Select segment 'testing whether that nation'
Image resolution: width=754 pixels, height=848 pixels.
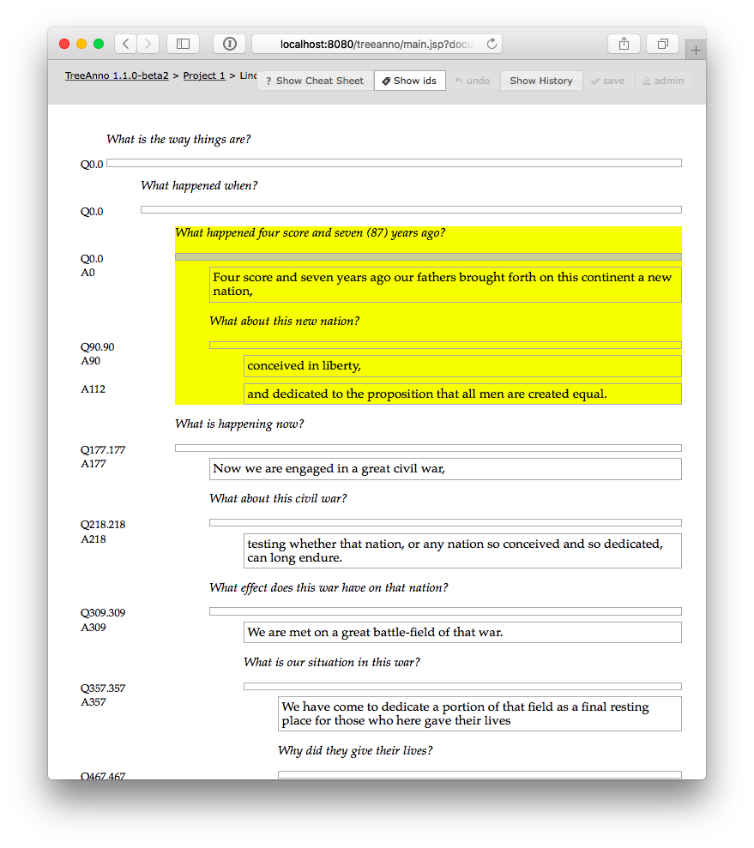462,551
